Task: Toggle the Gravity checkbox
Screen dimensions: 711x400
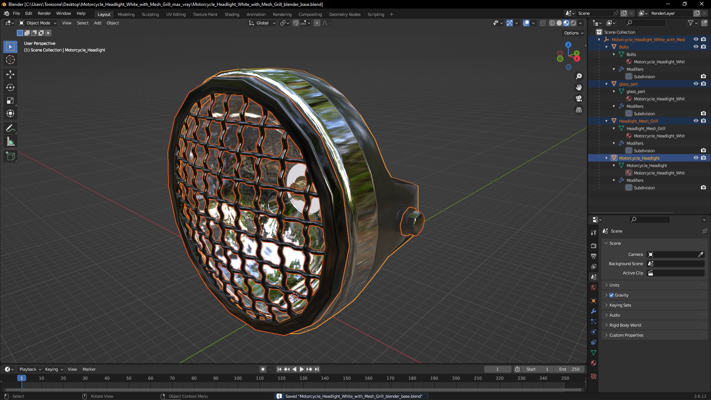Action: pos(611,295)
